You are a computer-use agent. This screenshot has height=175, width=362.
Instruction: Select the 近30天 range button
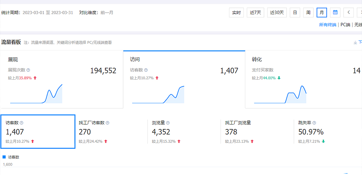pyautogui.click(x=277, y=13)
